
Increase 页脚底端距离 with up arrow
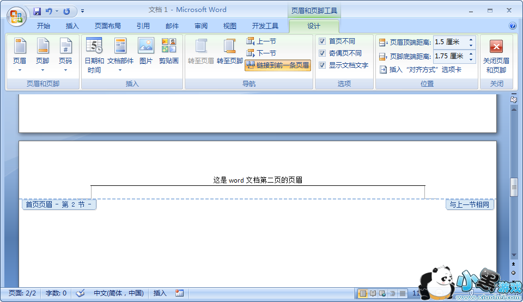click(x=471, y=53)
